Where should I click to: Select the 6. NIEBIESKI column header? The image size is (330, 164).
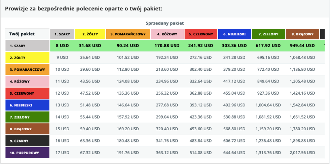tap(234, 34)
